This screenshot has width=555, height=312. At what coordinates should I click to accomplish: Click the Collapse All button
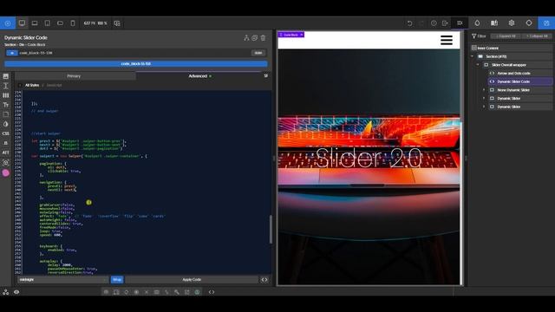[x=537, y=36]
